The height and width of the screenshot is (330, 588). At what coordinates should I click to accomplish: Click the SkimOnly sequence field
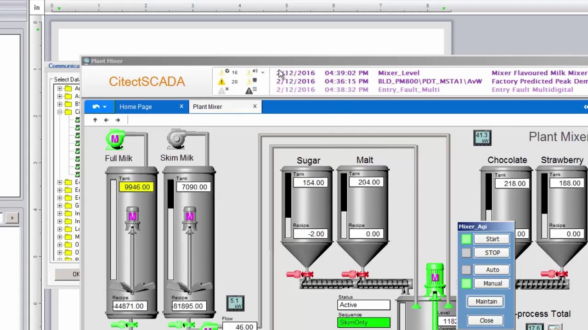(364, 323)
